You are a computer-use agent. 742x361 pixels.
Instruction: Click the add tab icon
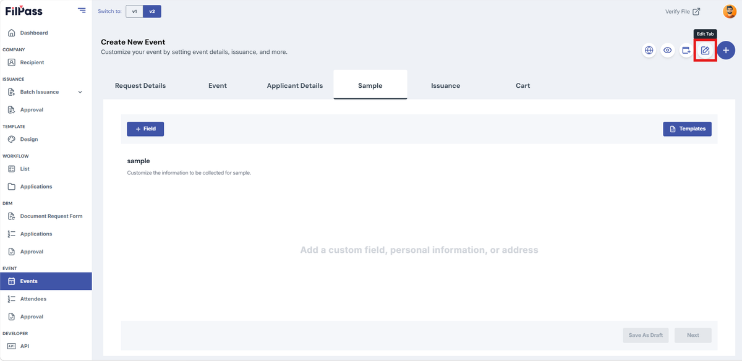pyautogui.click(x=686, y=51)
